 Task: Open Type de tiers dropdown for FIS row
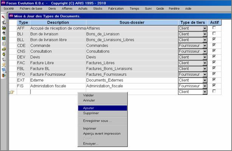(205, 86)
